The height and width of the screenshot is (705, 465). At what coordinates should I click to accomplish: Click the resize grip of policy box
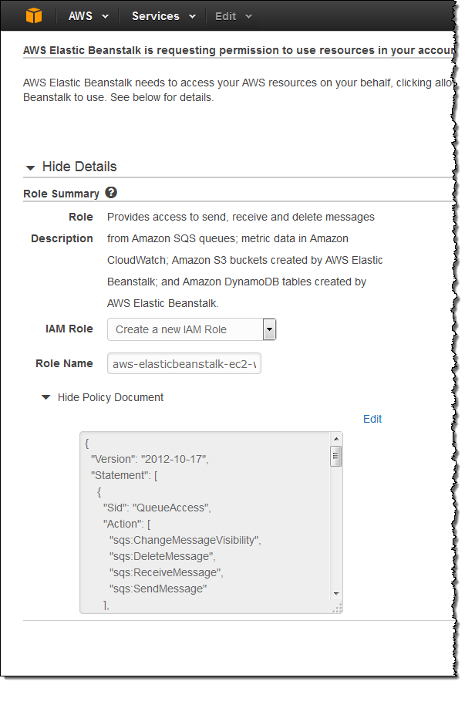[336, 608]
